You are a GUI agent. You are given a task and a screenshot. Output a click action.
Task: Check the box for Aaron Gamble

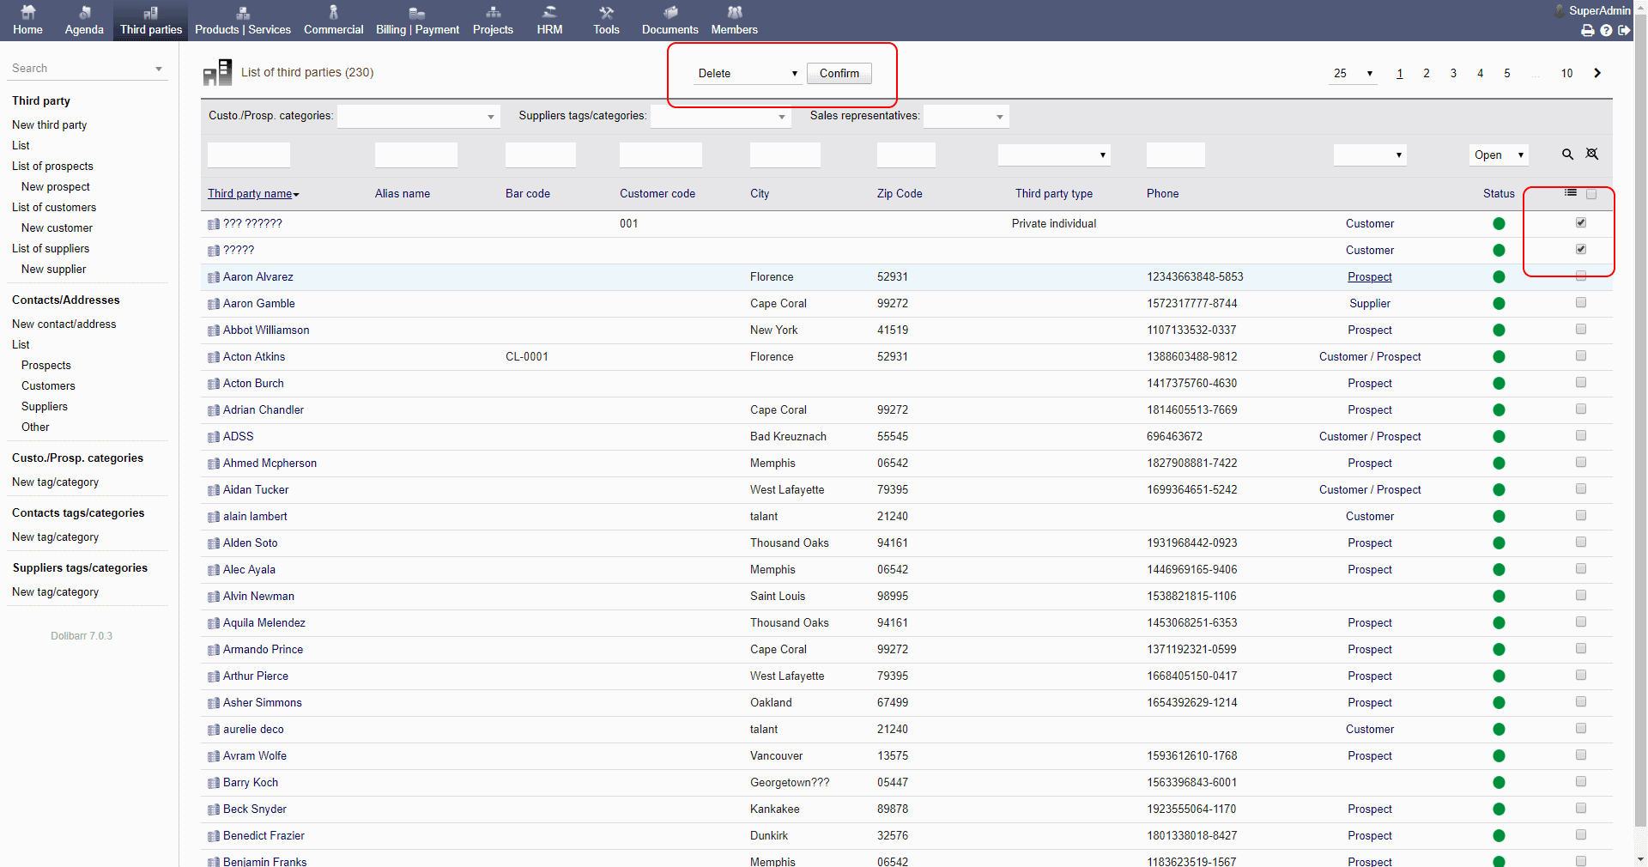[1581, 303]
